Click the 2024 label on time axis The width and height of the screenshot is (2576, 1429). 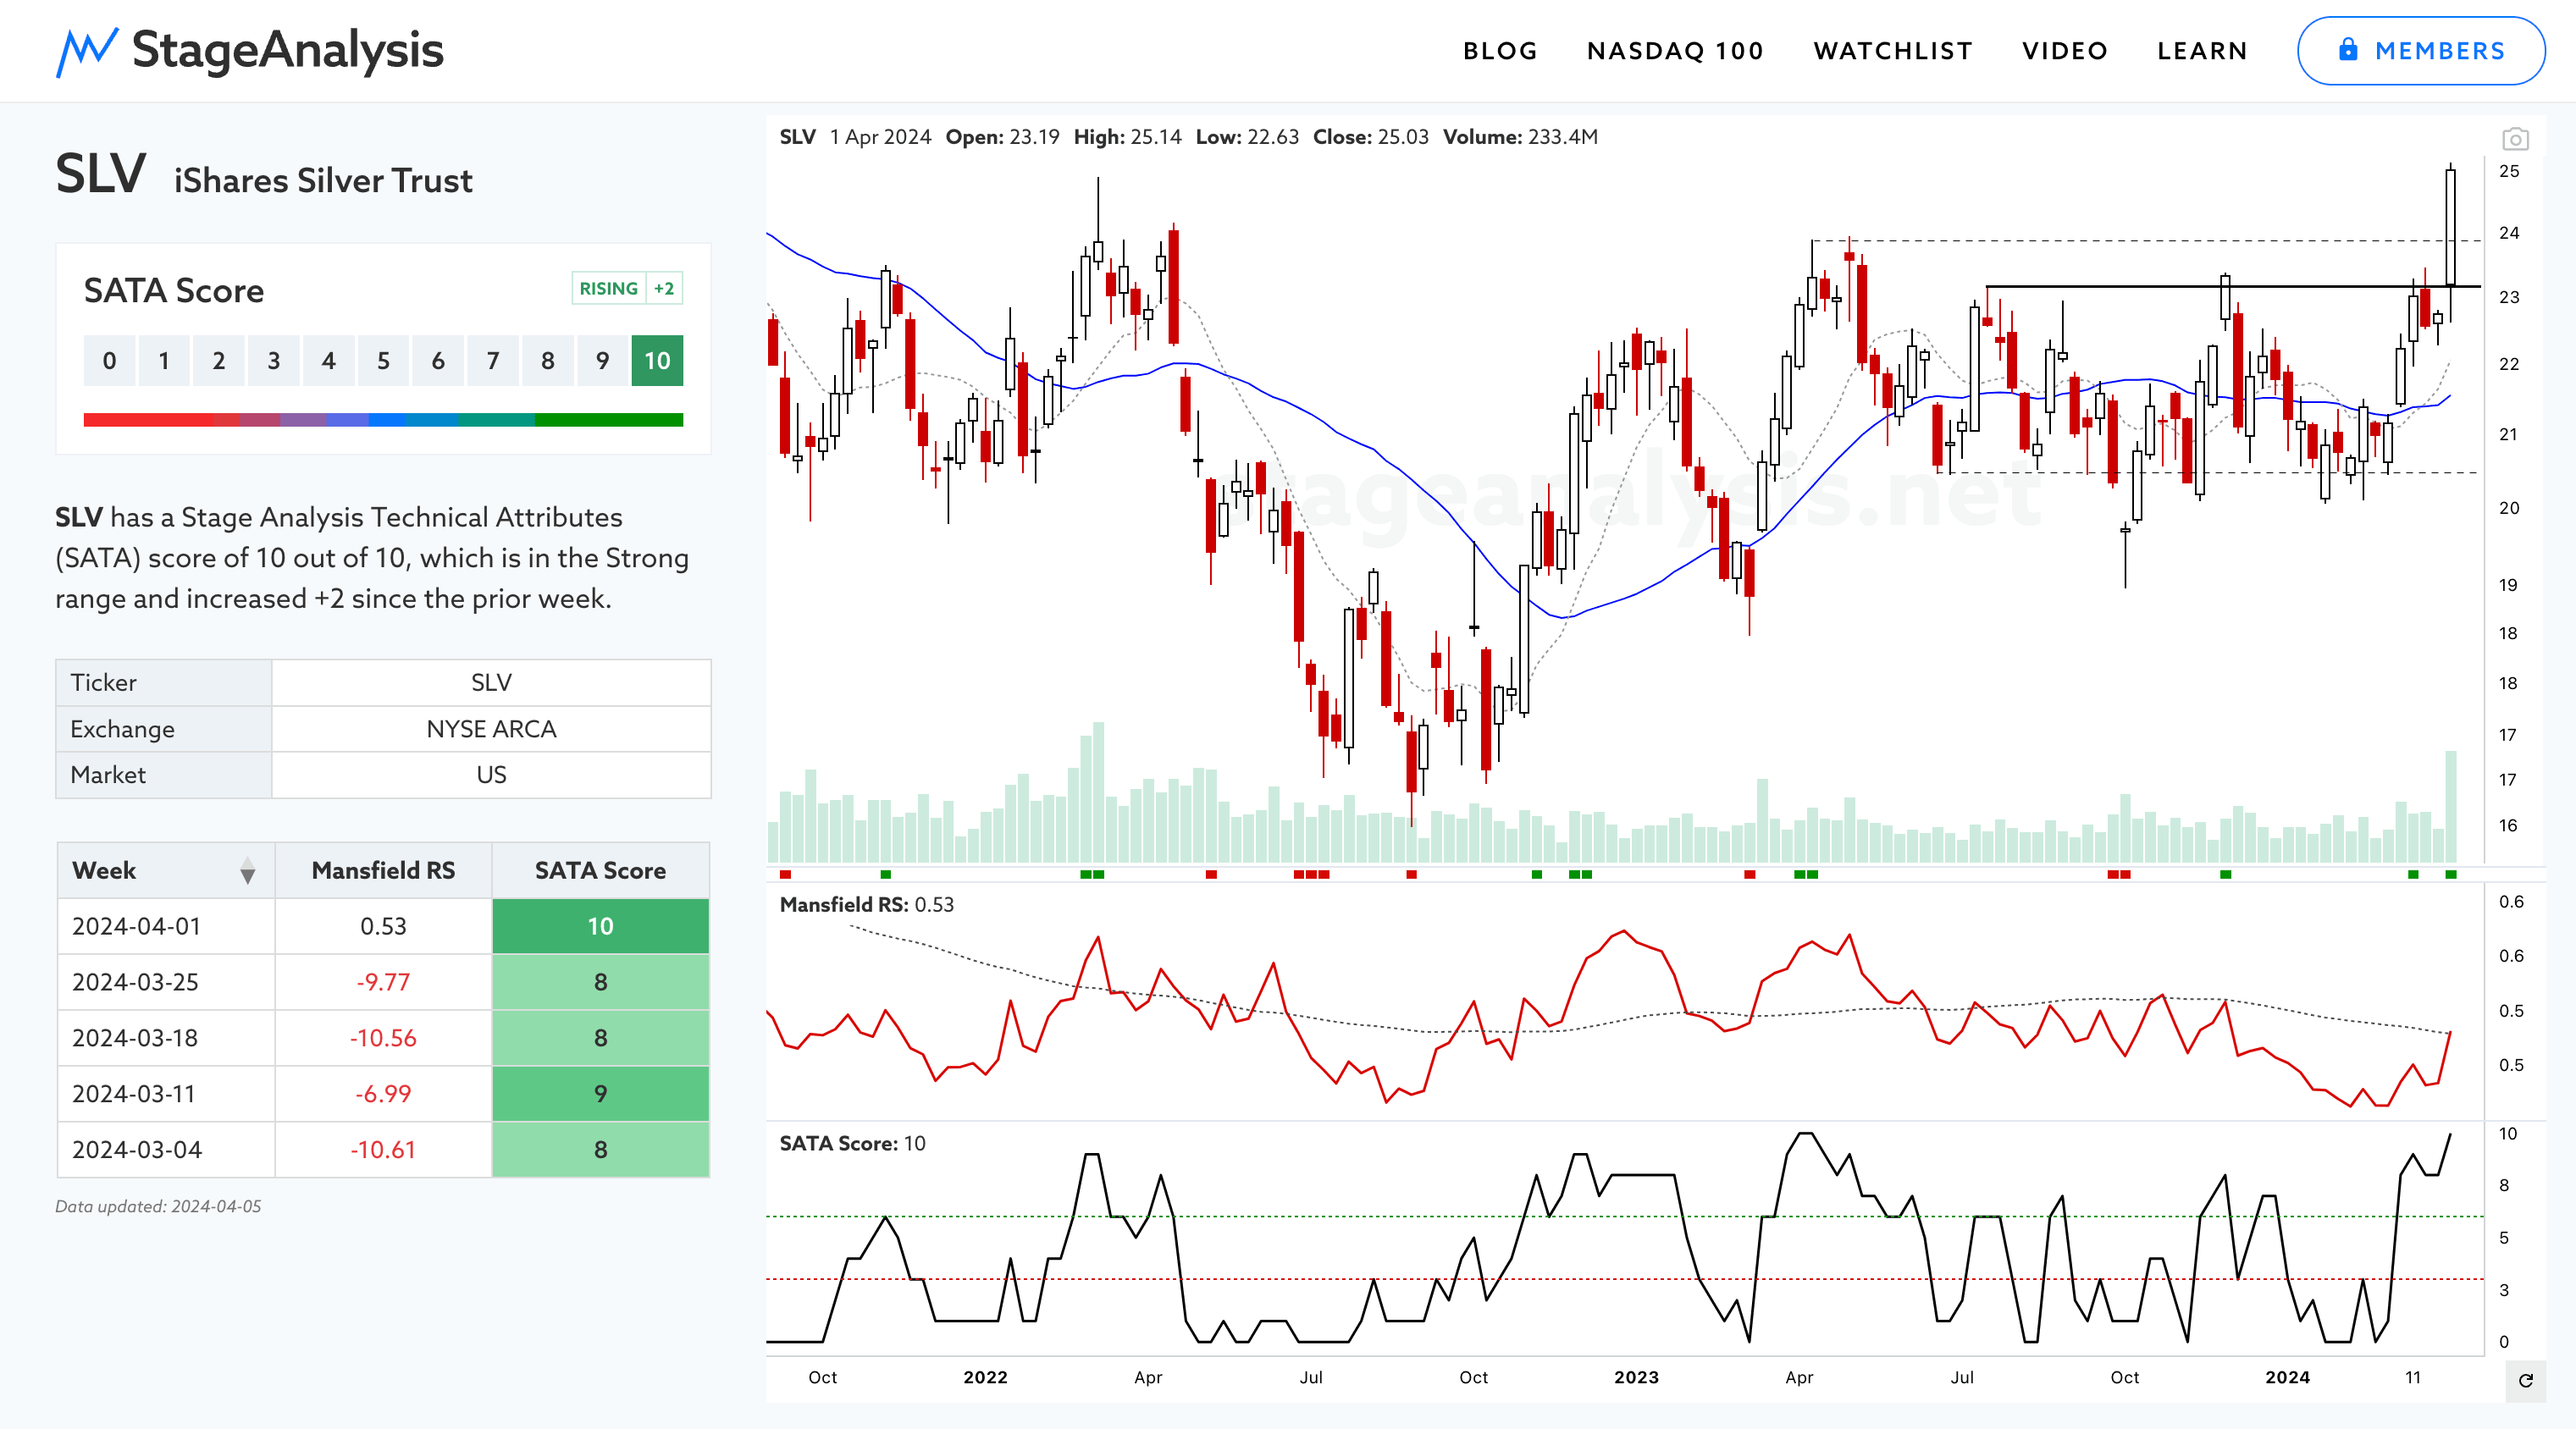point(2287,1378)
